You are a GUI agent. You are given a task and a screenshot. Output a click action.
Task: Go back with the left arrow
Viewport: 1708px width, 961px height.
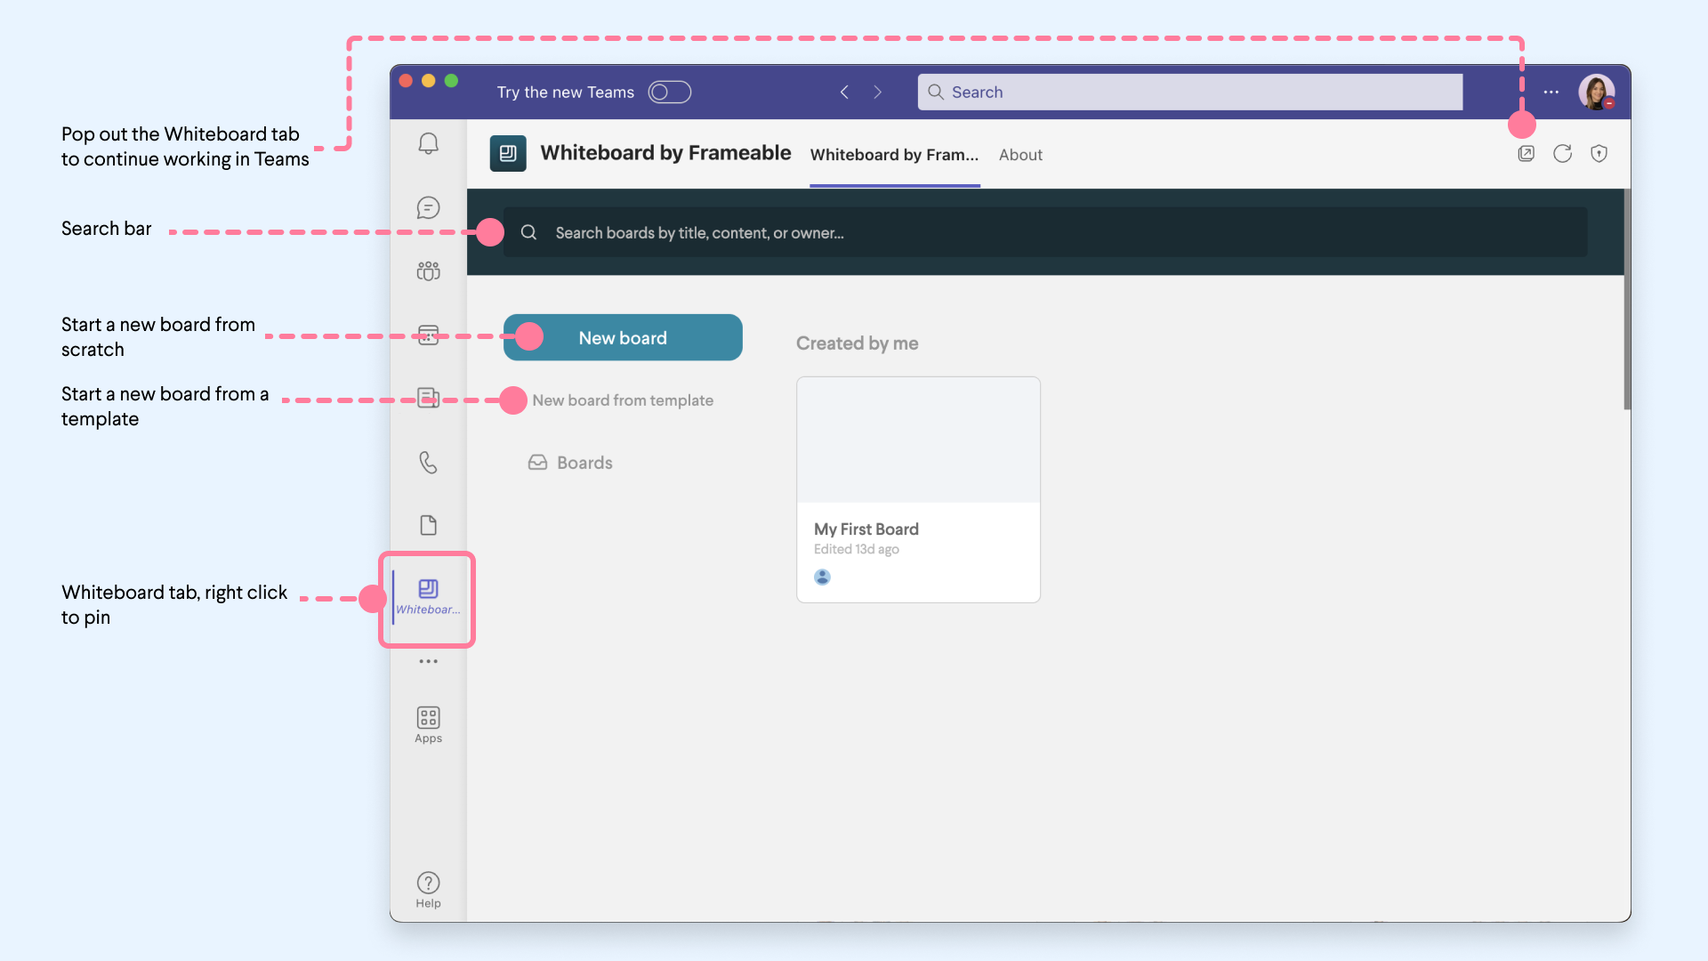[844, 93]
